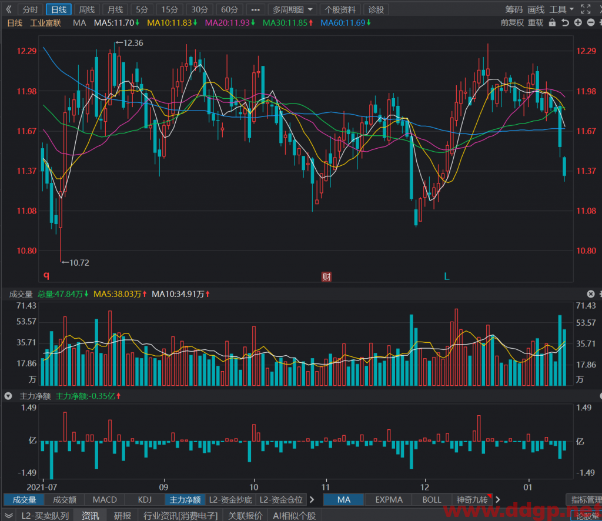
Task: Select the L2-资金合位 indicator tab
Action: click(281, 499)
